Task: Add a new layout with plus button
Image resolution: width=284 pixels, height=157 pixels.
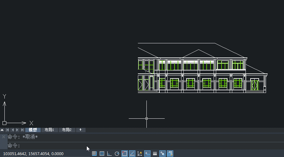Action: (80, 130)
